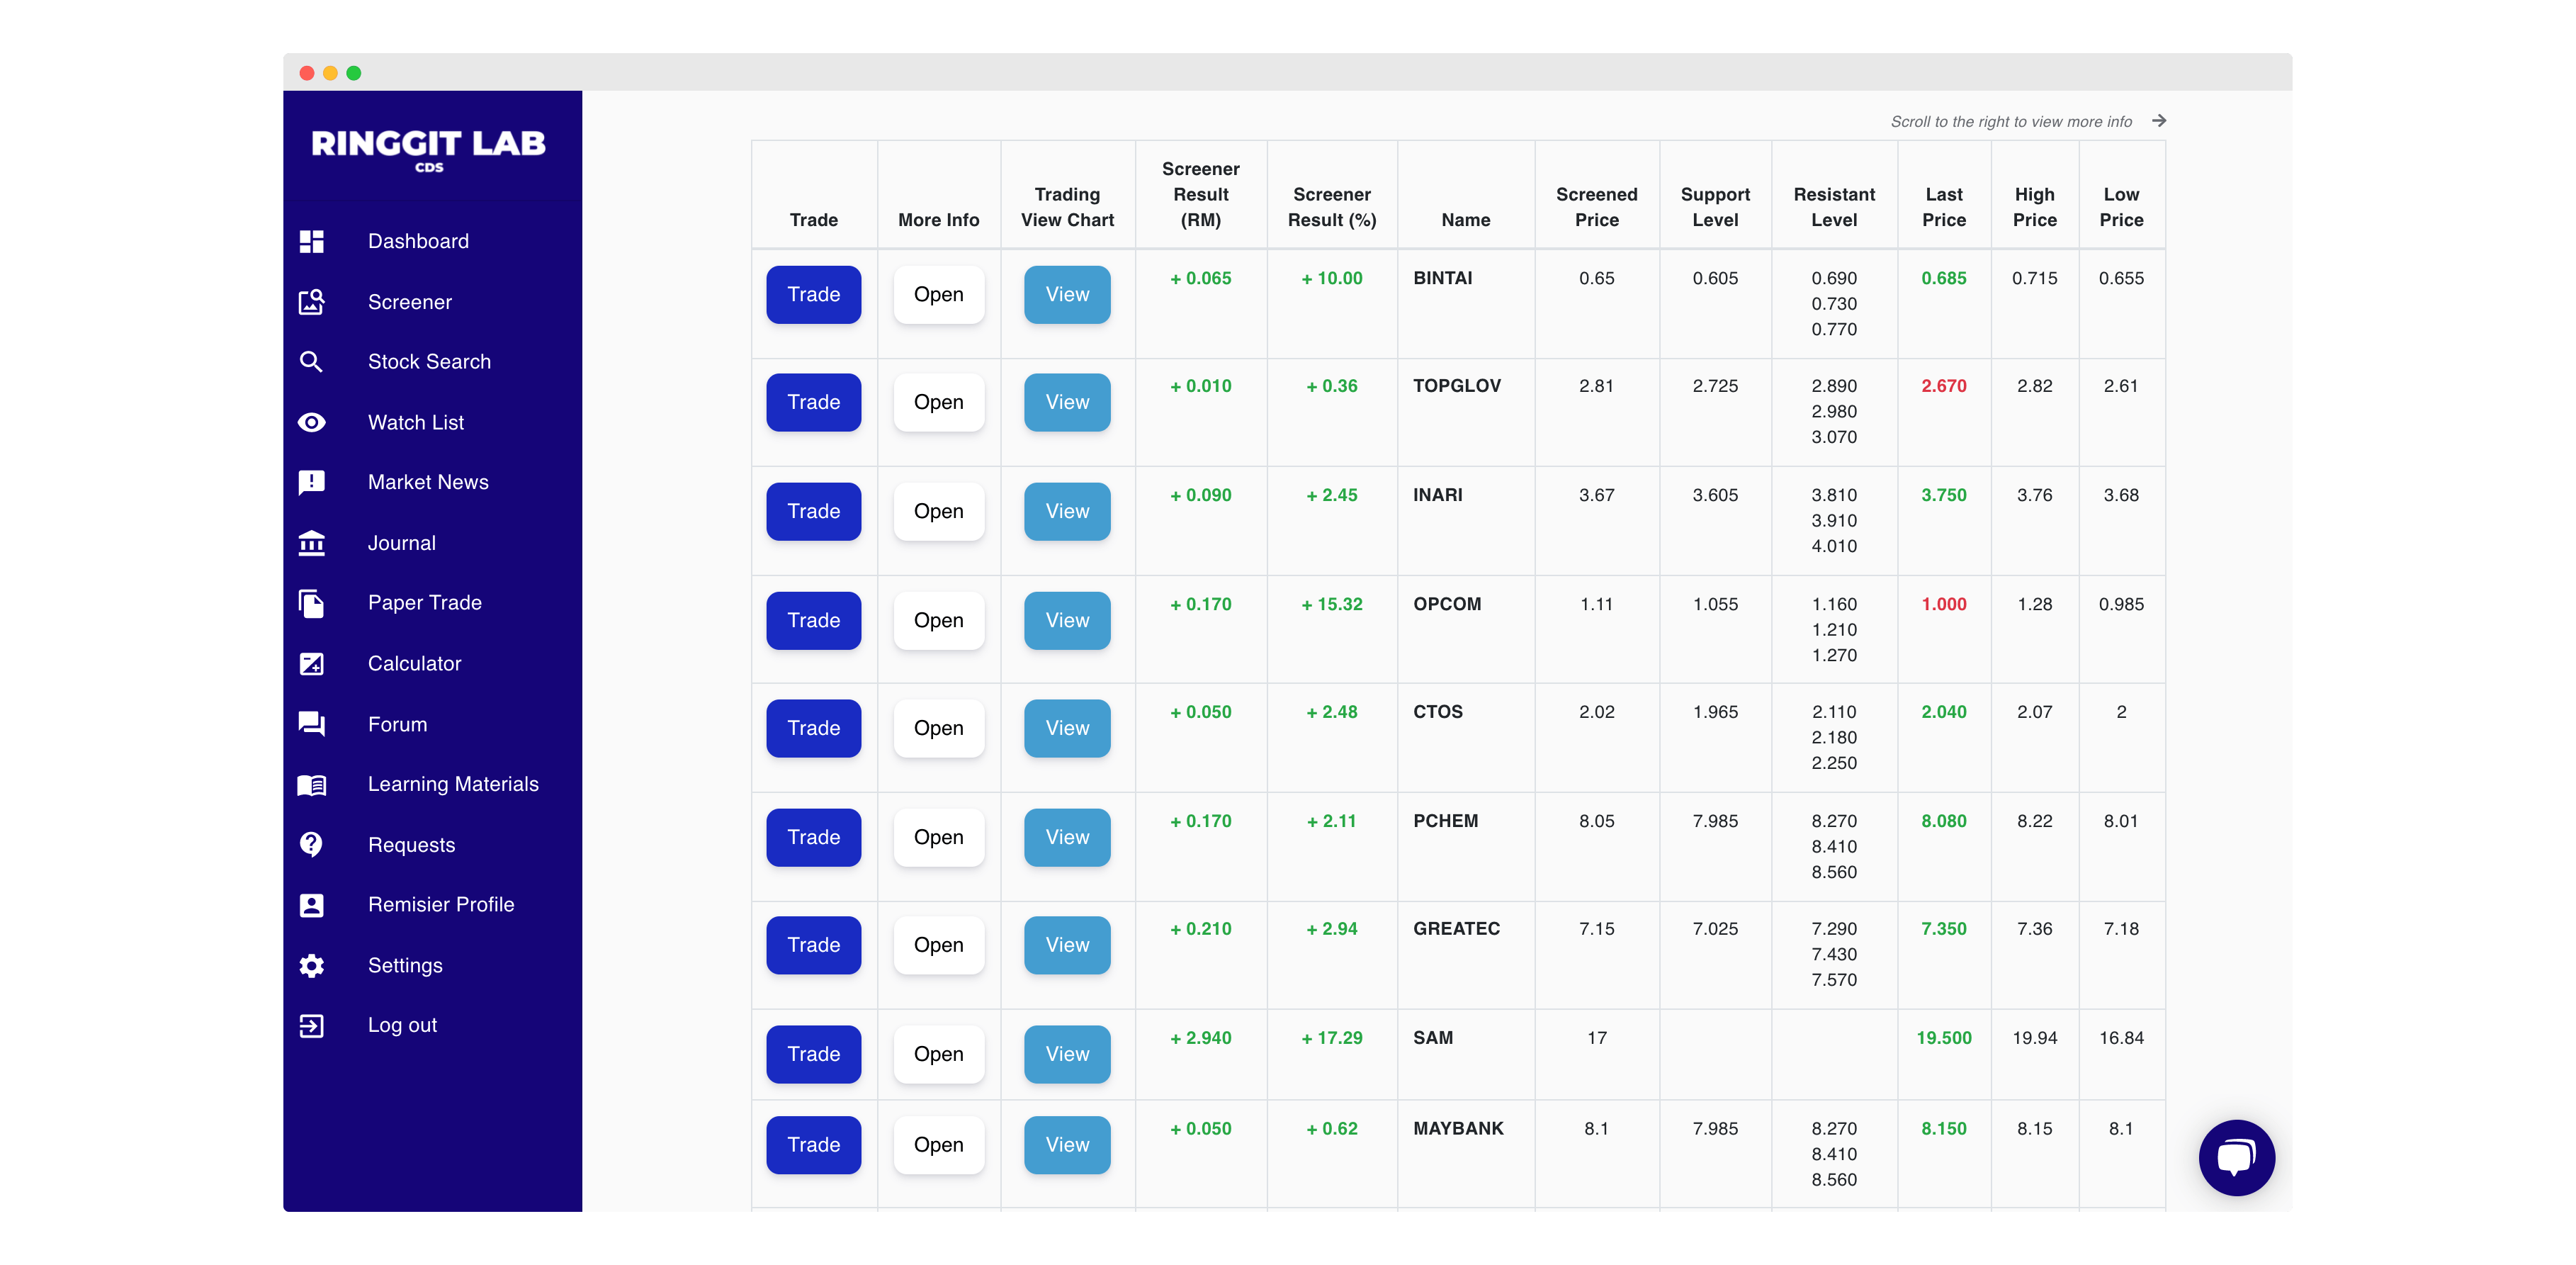The height and width of the screenshot is (1265, 2576).
Task: Click the Calculator icon in sidebar
Action: (x=311, y=664)
